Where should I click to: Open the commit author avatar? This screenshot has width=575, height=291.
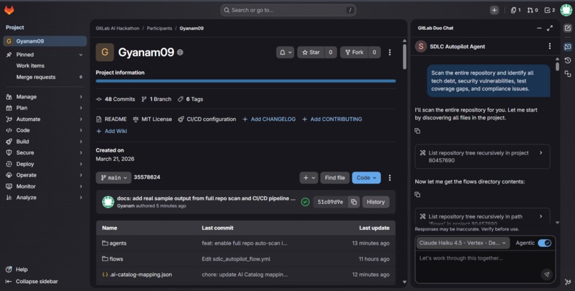(108, 202)
